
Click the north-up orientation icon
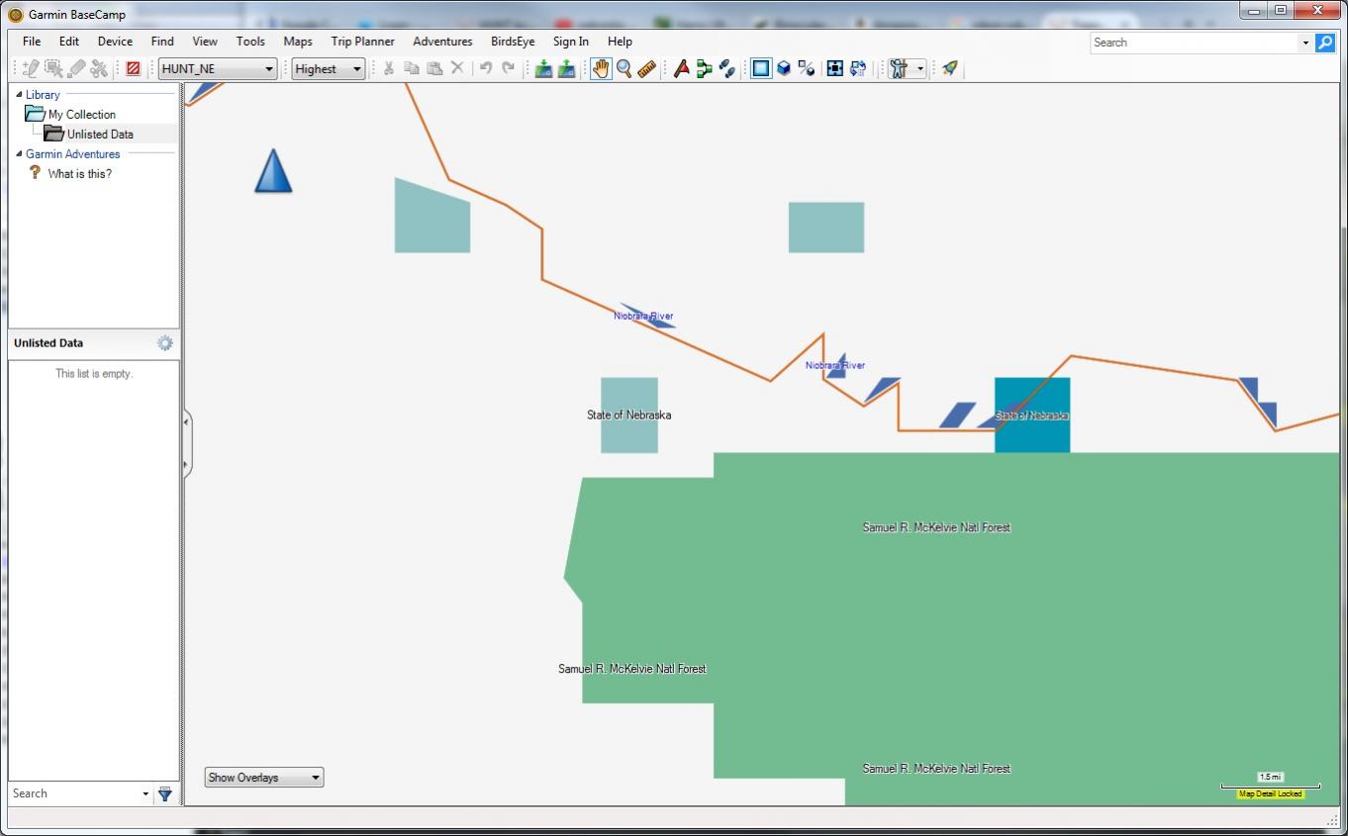[858, 68]
